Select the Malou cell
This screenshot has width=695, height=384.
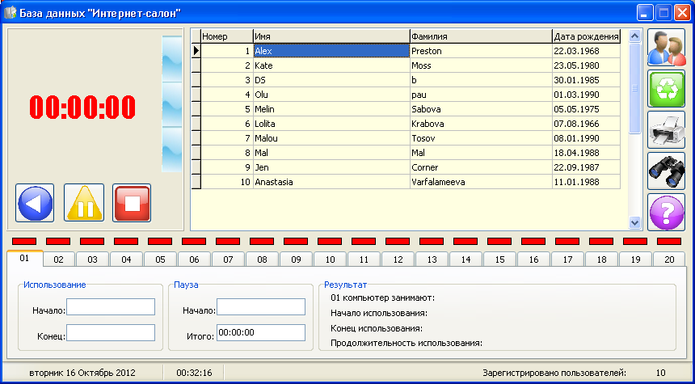click(331, 138)
